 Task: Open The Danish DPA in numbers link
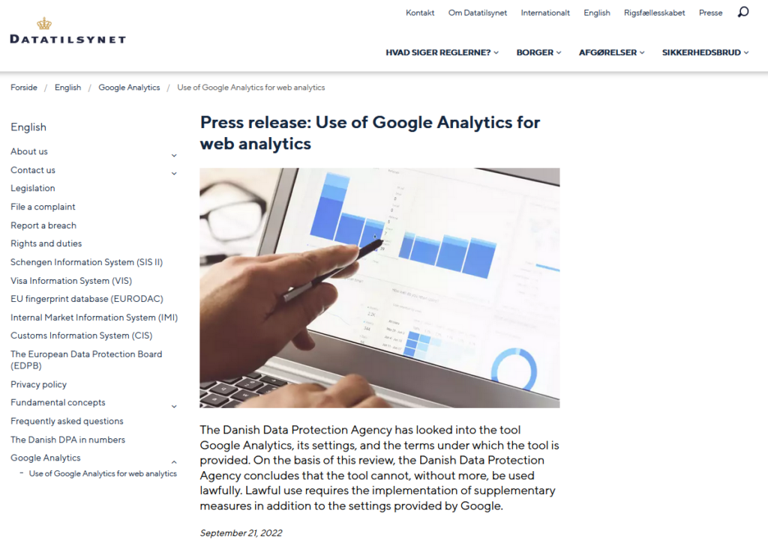coord(68,440)
